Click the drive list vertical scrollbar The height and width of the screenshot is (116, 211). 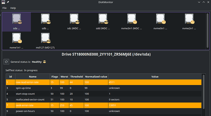click(208, 30)
